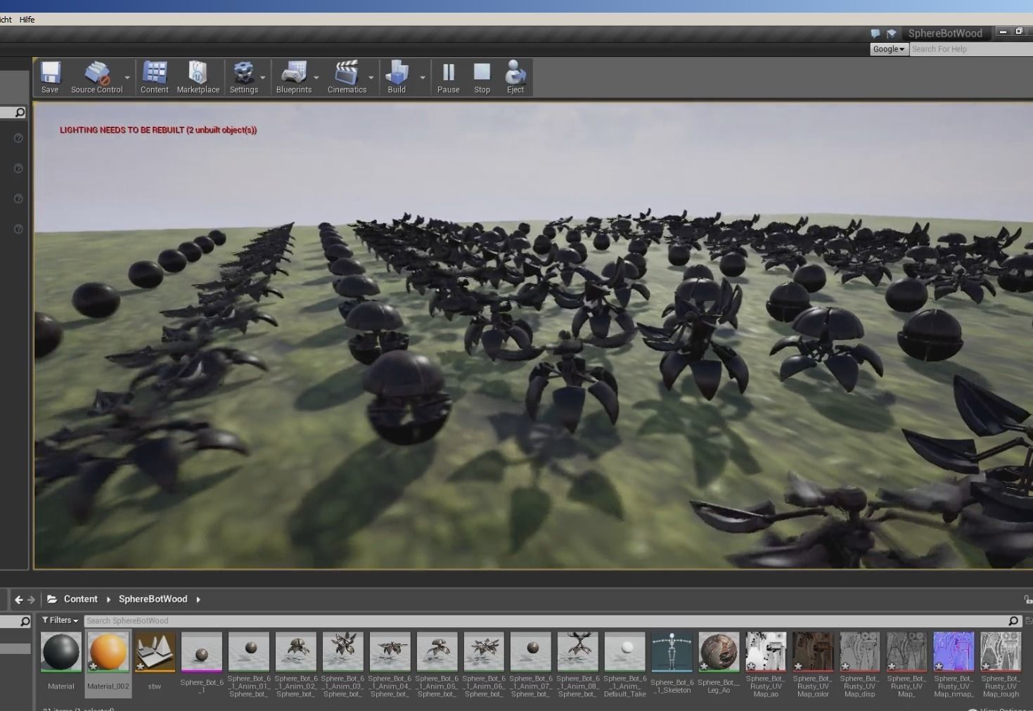Screen dimensions: 1033x711
Task: Expand the arrow after SphereBotWood breadcrumb
Action: [x=198, y=599]
